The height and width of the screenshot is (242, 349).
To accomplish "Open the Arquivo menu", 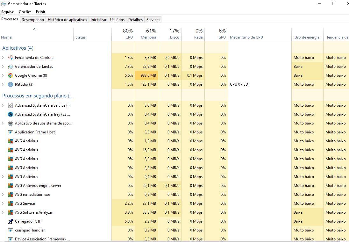I will (8, 12).
